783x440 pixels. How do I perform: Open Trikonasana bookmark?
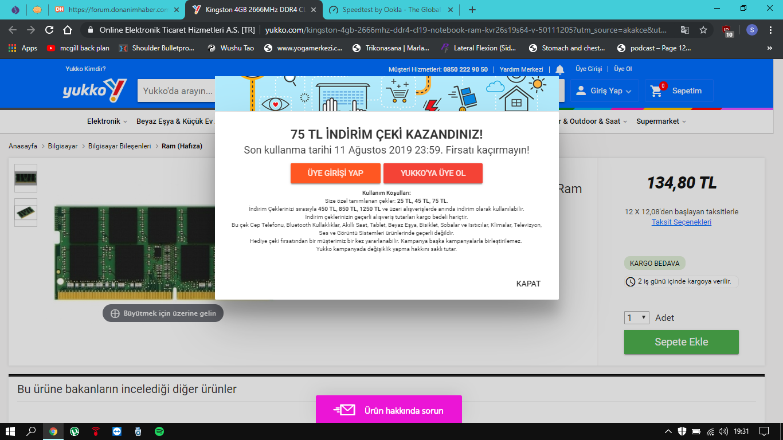coord(391,48)
